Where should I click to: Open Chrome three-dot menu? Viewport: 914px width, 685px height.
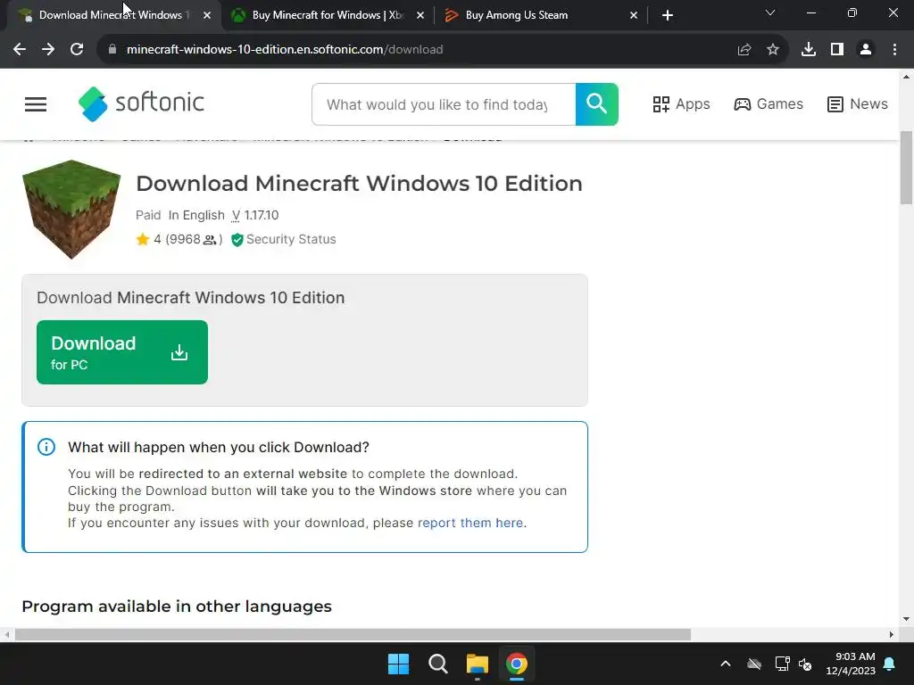click(894, 50)
